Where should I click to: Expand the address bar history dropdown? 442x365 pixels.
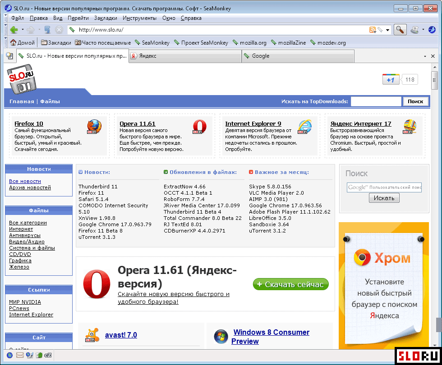point(387,30)
